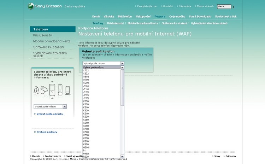
Task: Open the MůjTelefon navigation item
Action: (125, 16)
